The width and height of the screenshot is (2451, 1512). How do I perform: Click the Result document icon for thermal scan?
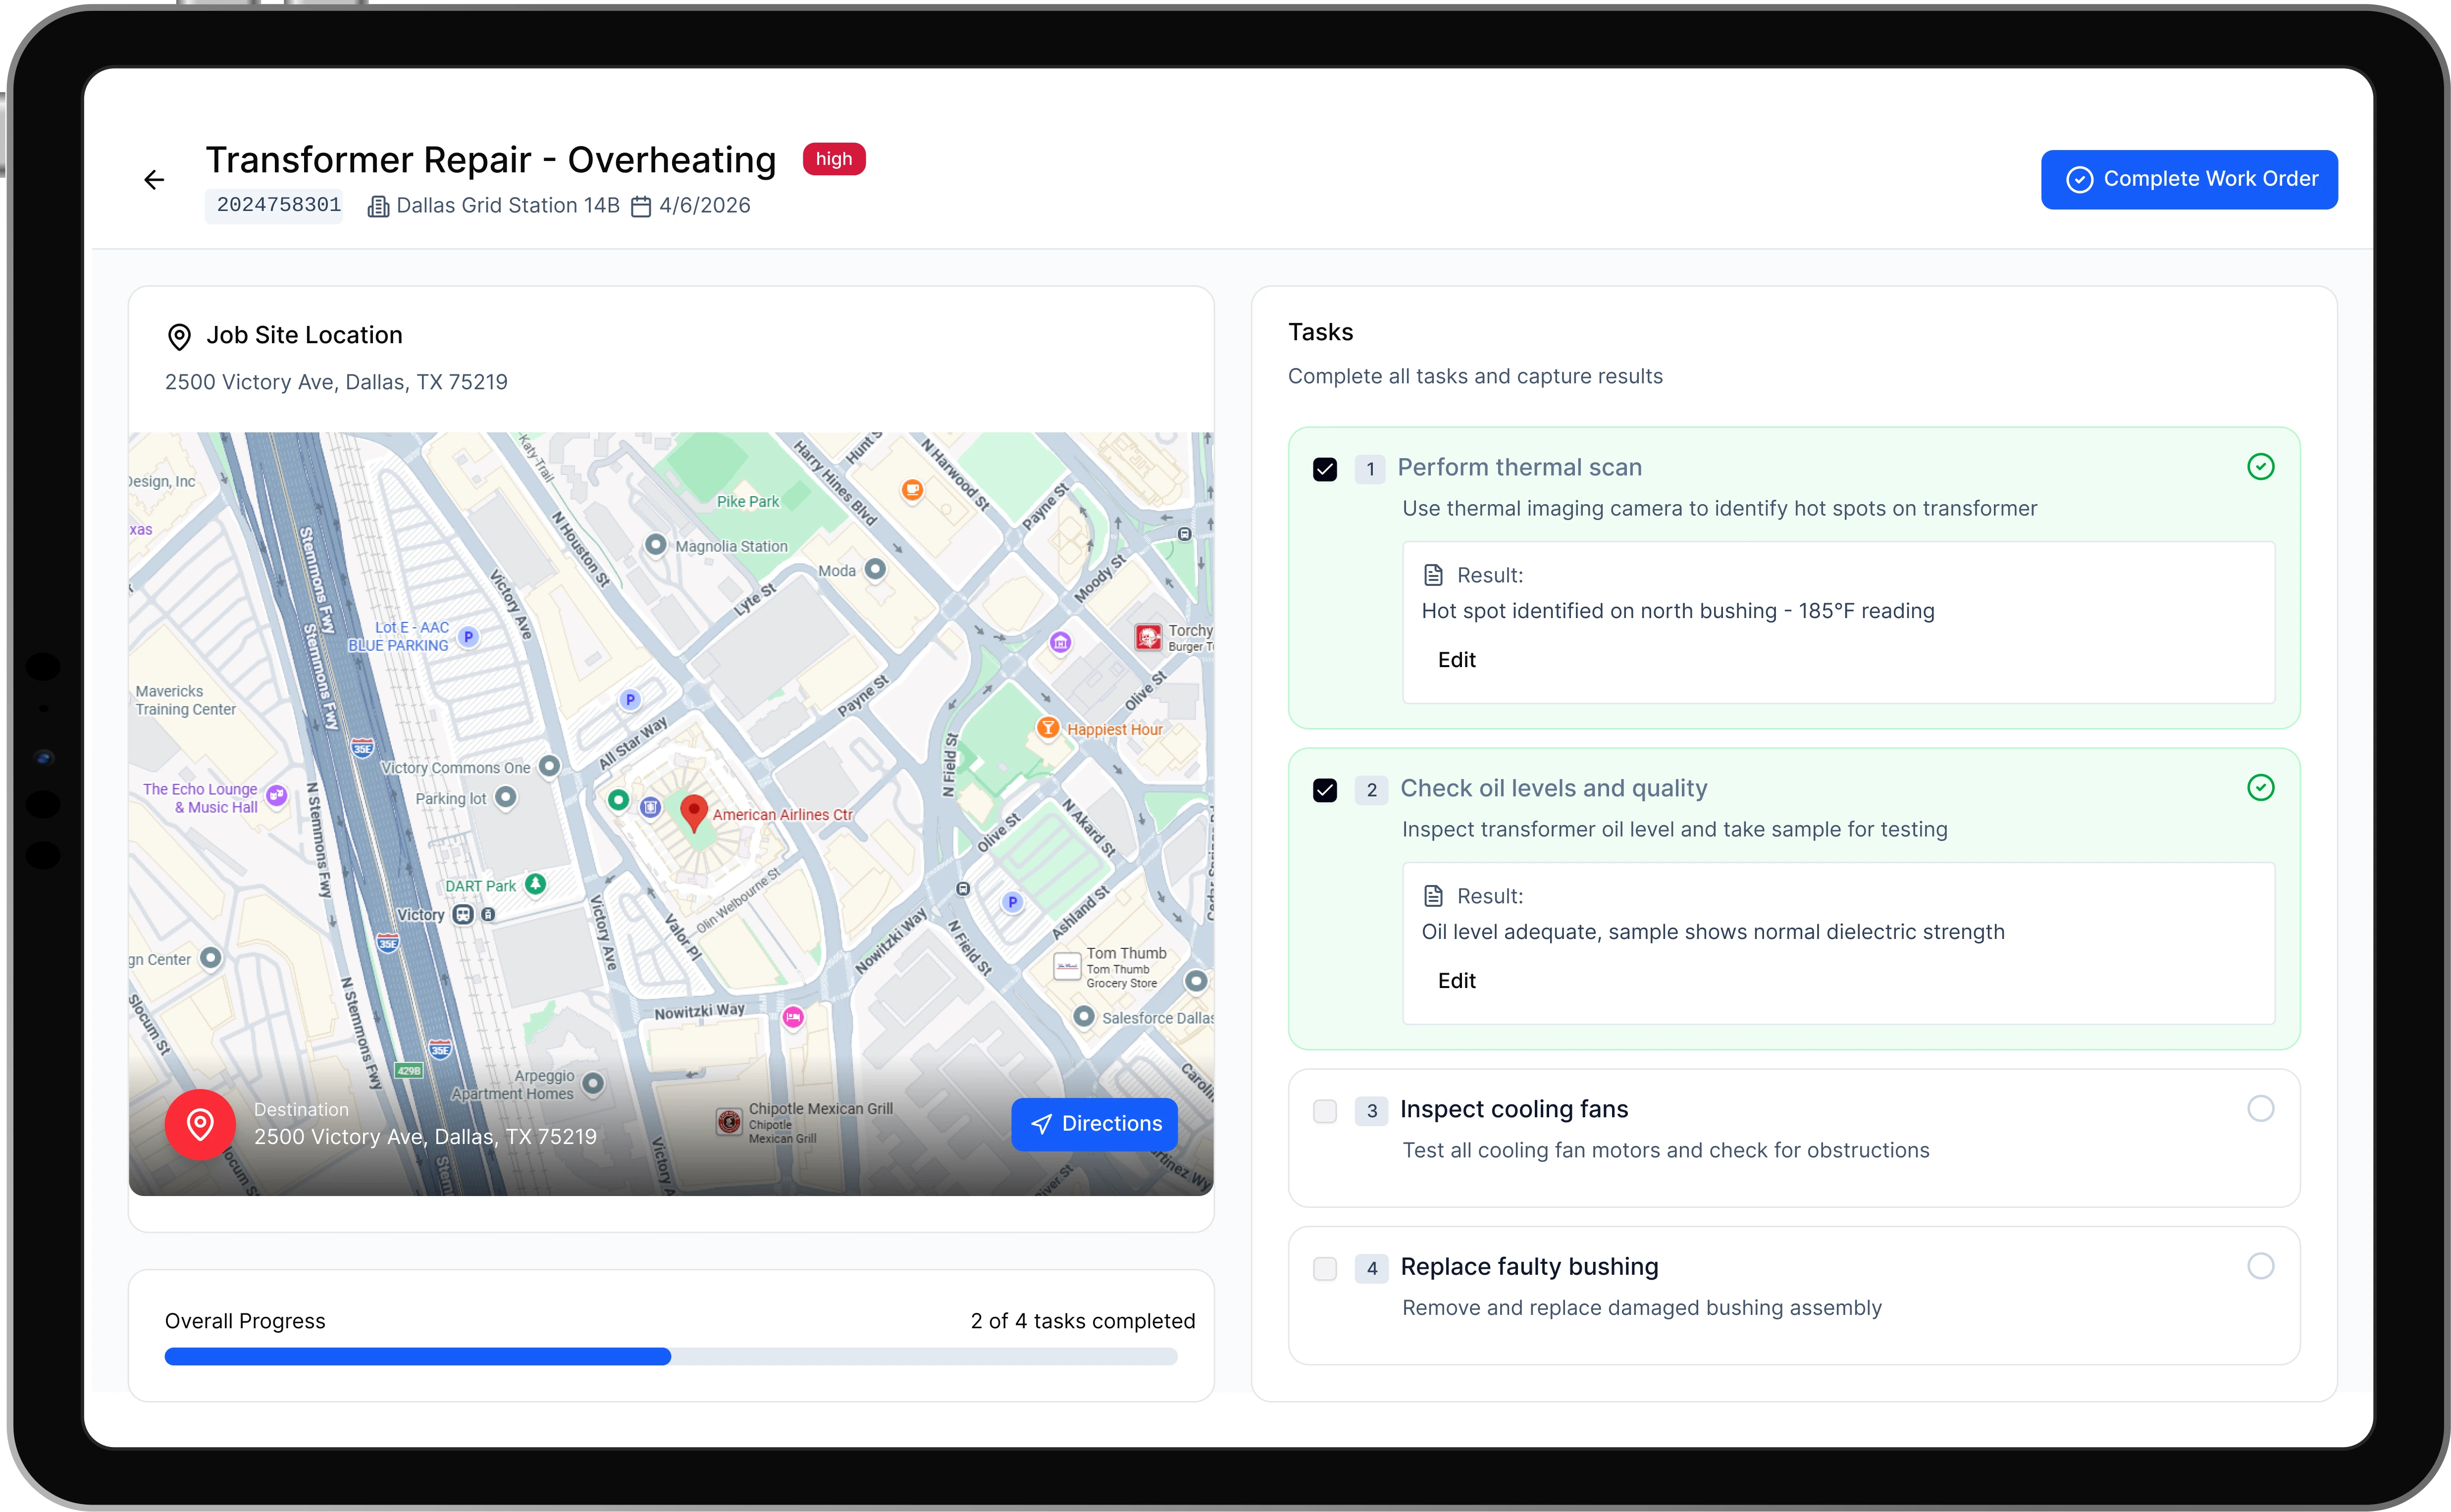click(x=1433, y=575)
